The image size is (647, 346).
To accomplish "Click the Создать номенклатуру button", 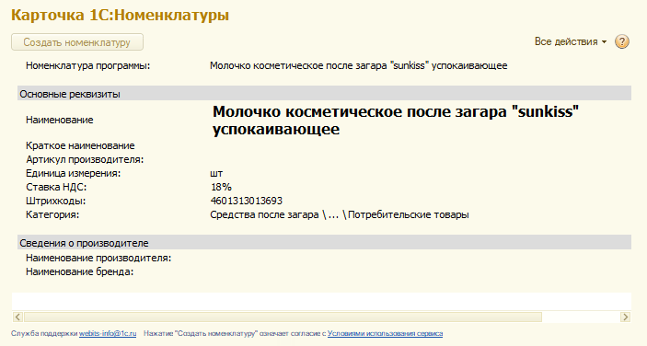I will coord(77,42).
